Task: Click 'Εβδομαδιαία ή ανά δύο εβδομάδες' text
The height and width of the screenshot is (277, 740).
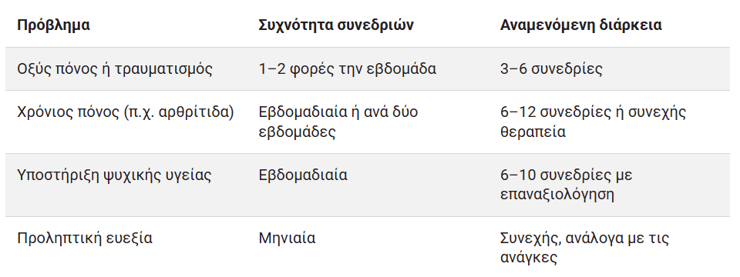Action: point(338,122)
